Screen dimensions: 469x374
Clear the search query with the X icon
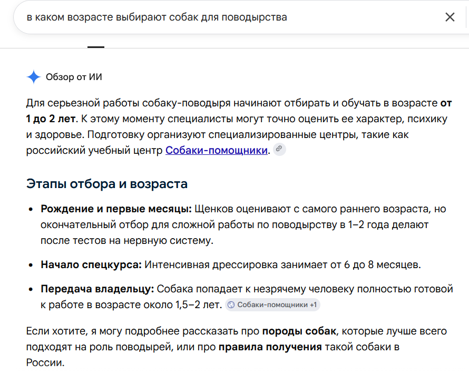450,17
